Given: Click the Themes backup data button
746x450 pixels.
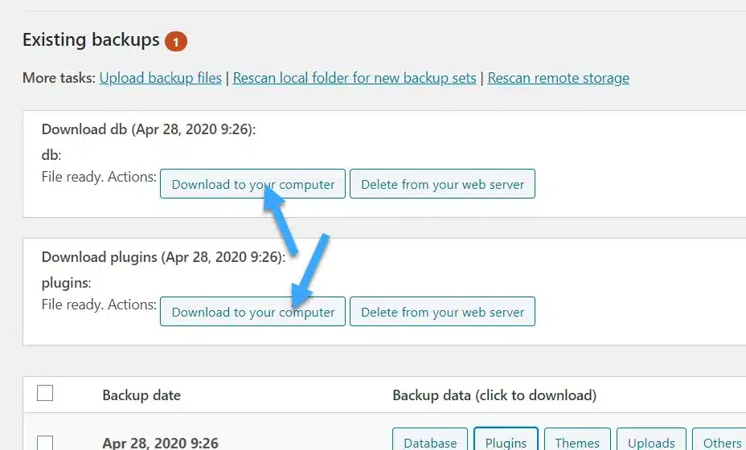Looking at the screenshot, I should pos(577,442).
